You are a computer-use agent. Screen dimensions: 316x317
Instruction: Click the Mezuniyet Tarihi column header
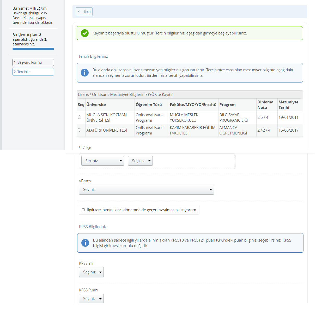(288, 105)
